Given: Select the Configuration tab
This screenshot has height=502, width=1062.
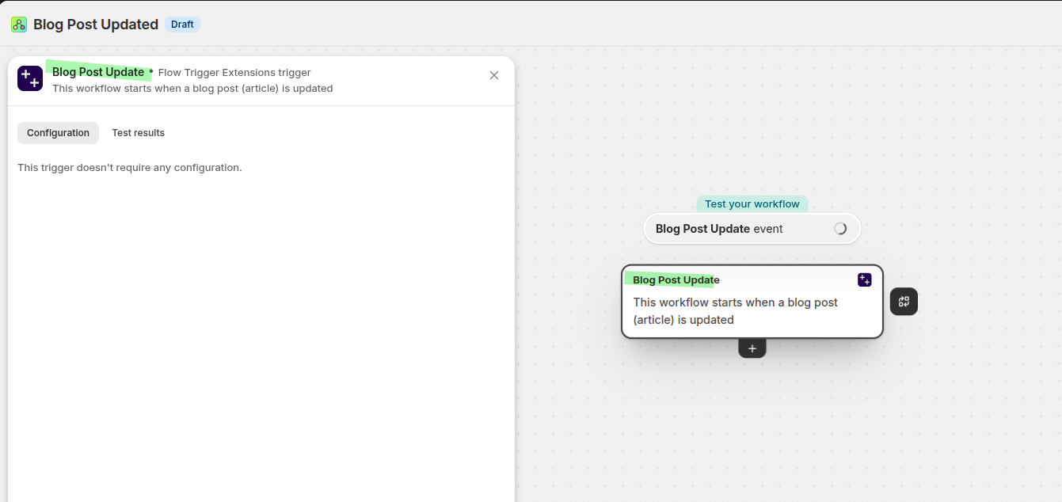Looking at the screenshot, I should tap(59, 133).
